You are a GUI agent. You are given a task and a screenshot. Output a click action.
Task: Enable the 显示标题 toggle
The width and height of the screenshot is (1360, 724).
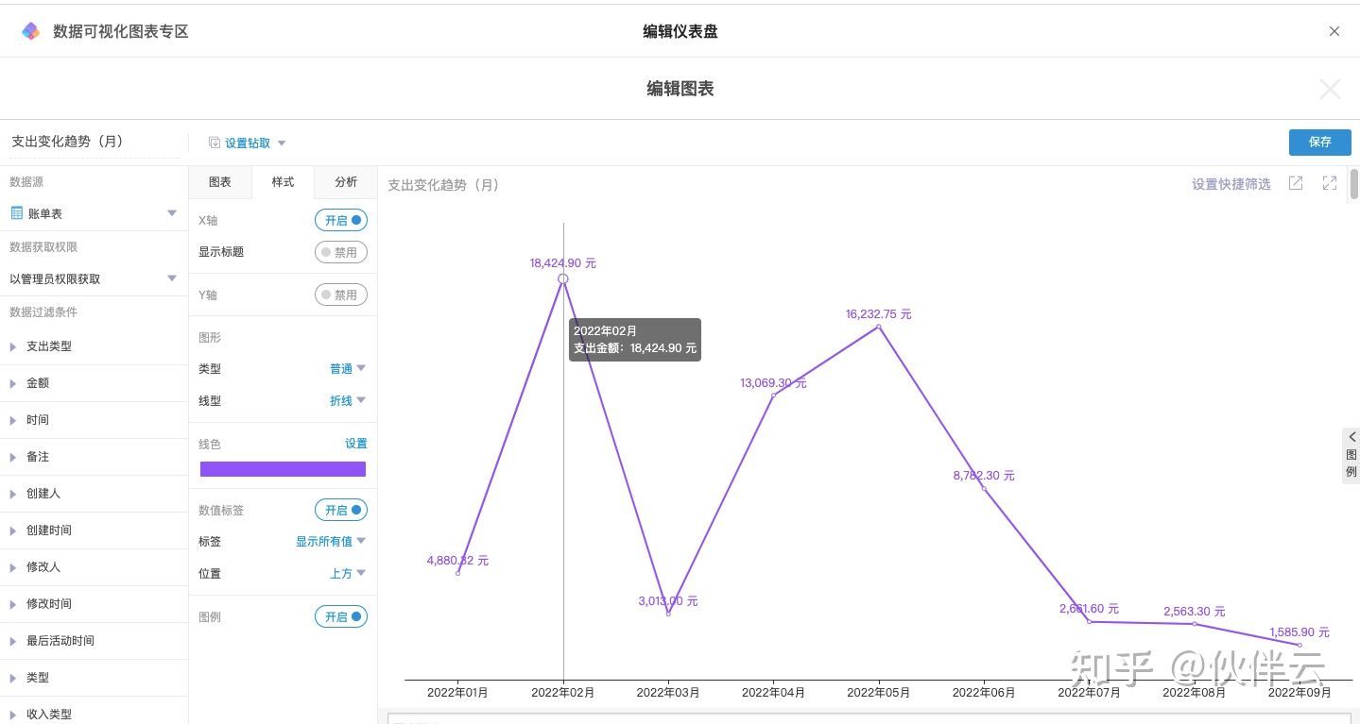tap(341, 252)
